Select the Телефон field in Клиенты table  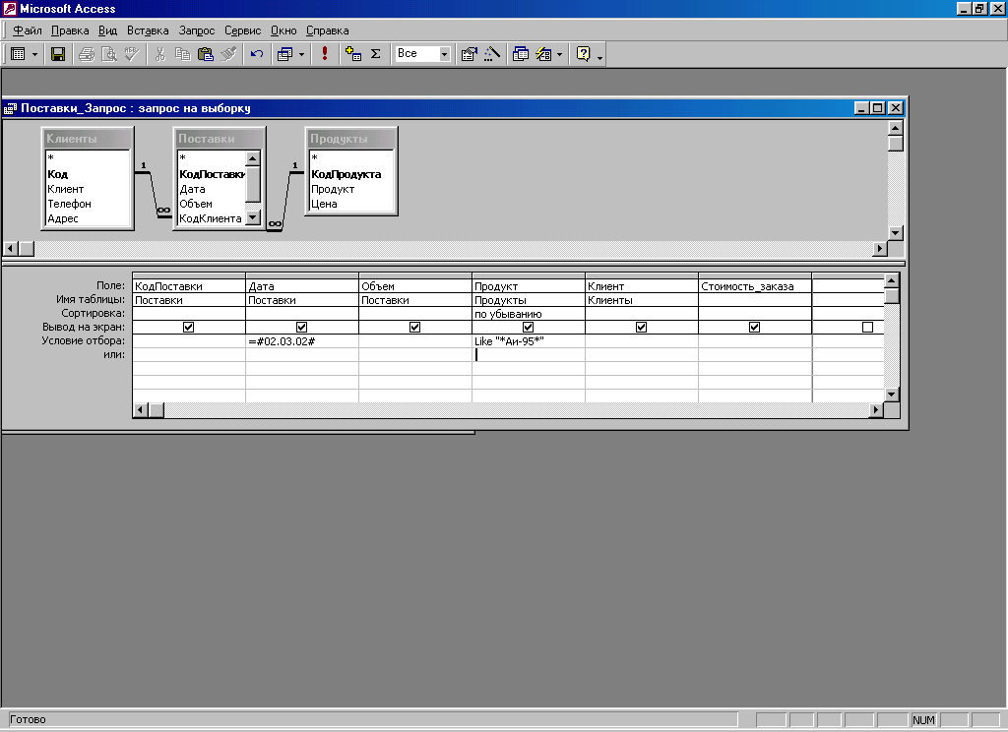(x=88, y=204)
